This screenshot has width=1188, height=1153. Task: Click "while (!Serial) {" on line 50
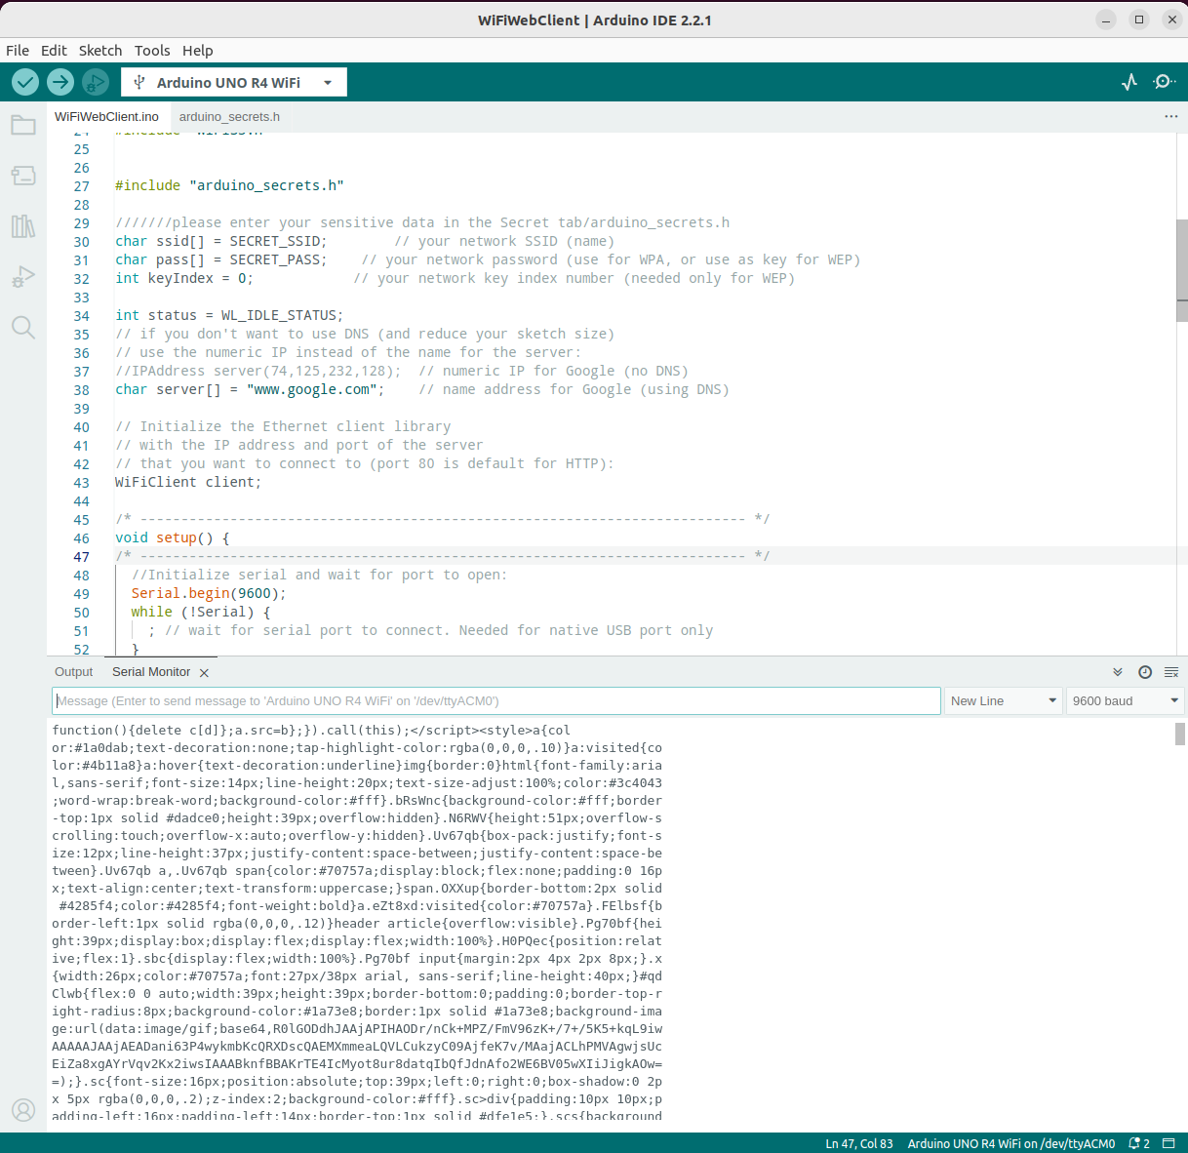201,612
